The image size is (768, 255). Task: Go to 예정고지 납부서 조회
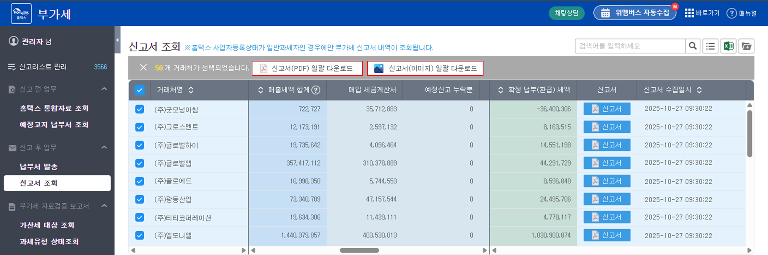54,125
